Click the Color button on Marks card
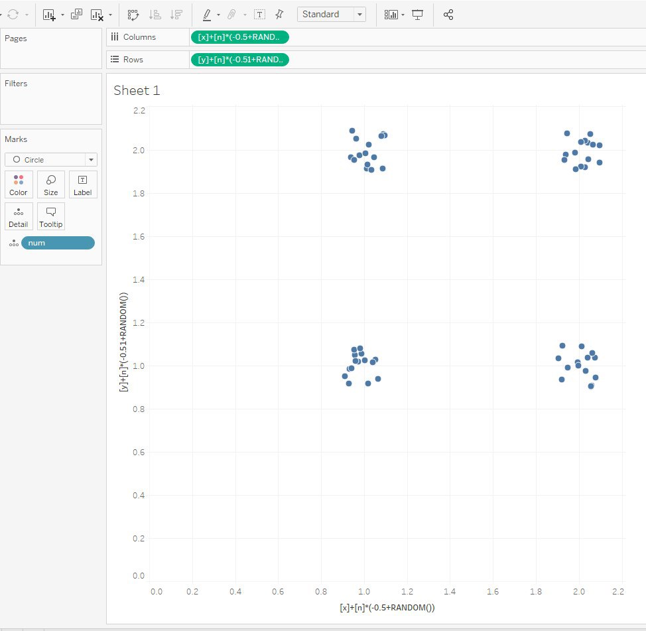Image resolution: width=646 pixels, height=631 pixels. [19, 184]
